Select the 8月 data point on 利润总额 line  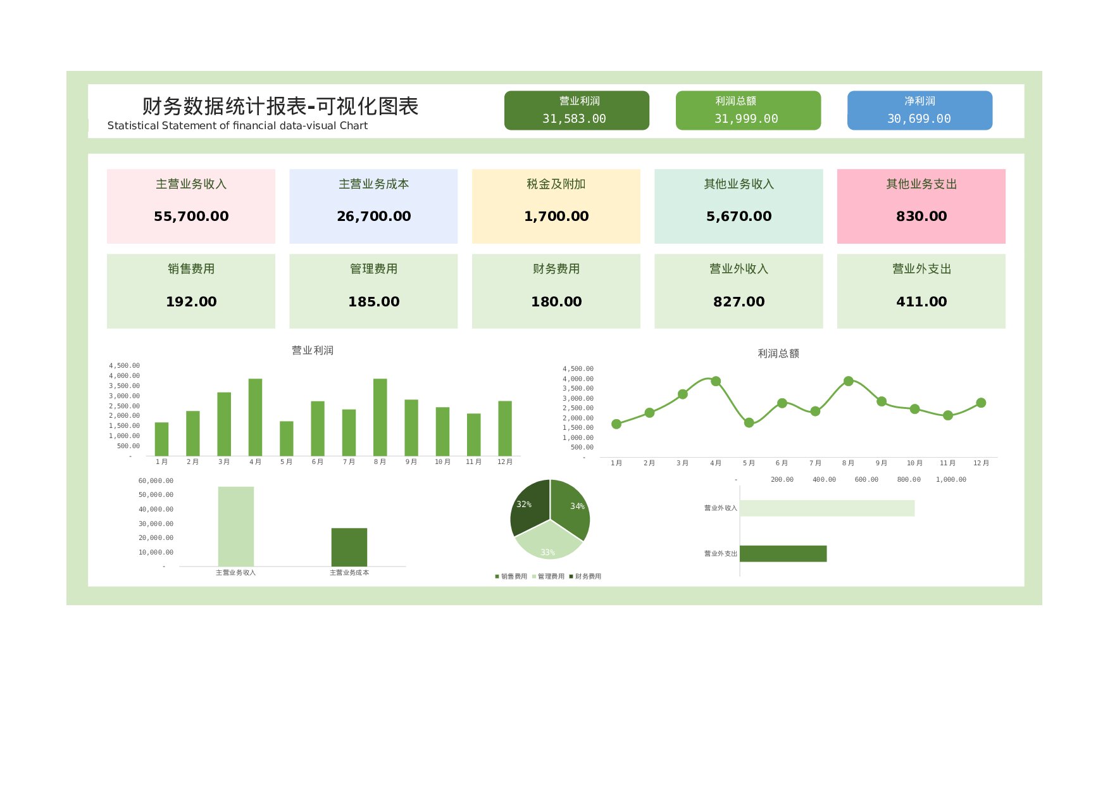click(x=849, y=381)
